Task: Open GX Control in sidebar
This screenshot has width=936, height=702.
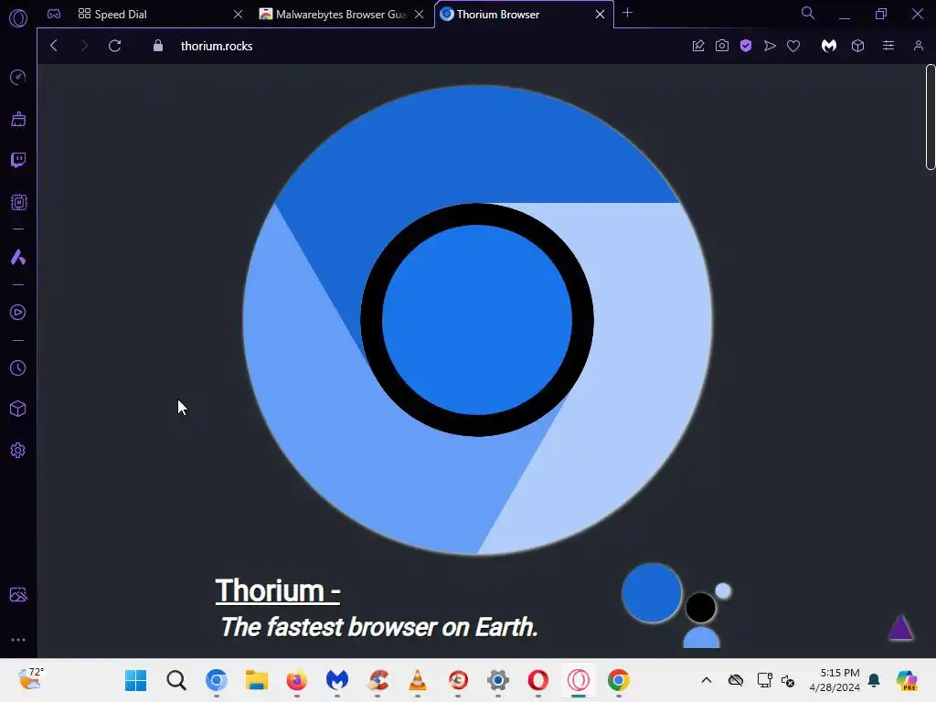Action: click(18, 77)
